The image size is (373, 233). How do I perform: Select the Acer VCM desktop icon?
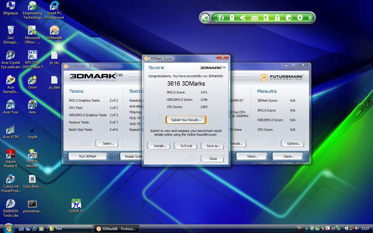click(11, 132)
